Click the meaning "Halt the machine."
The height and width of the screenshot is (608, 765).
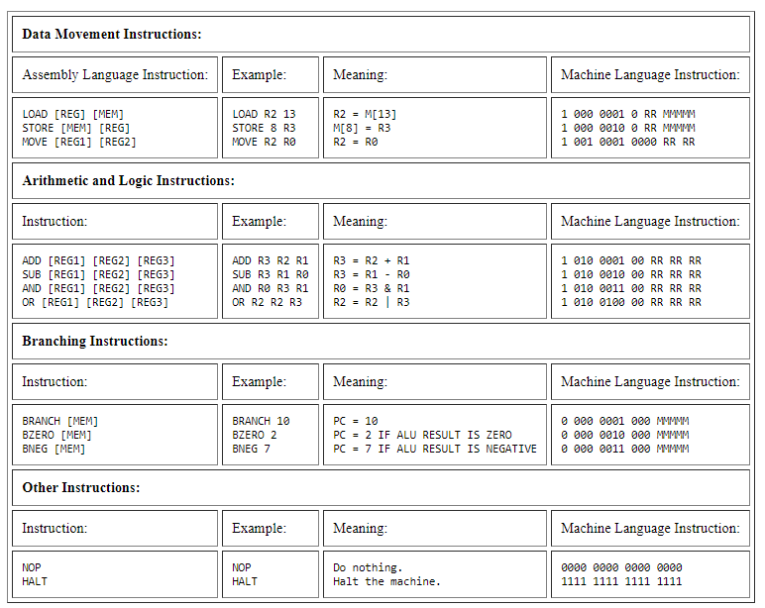tap(386, 581)
